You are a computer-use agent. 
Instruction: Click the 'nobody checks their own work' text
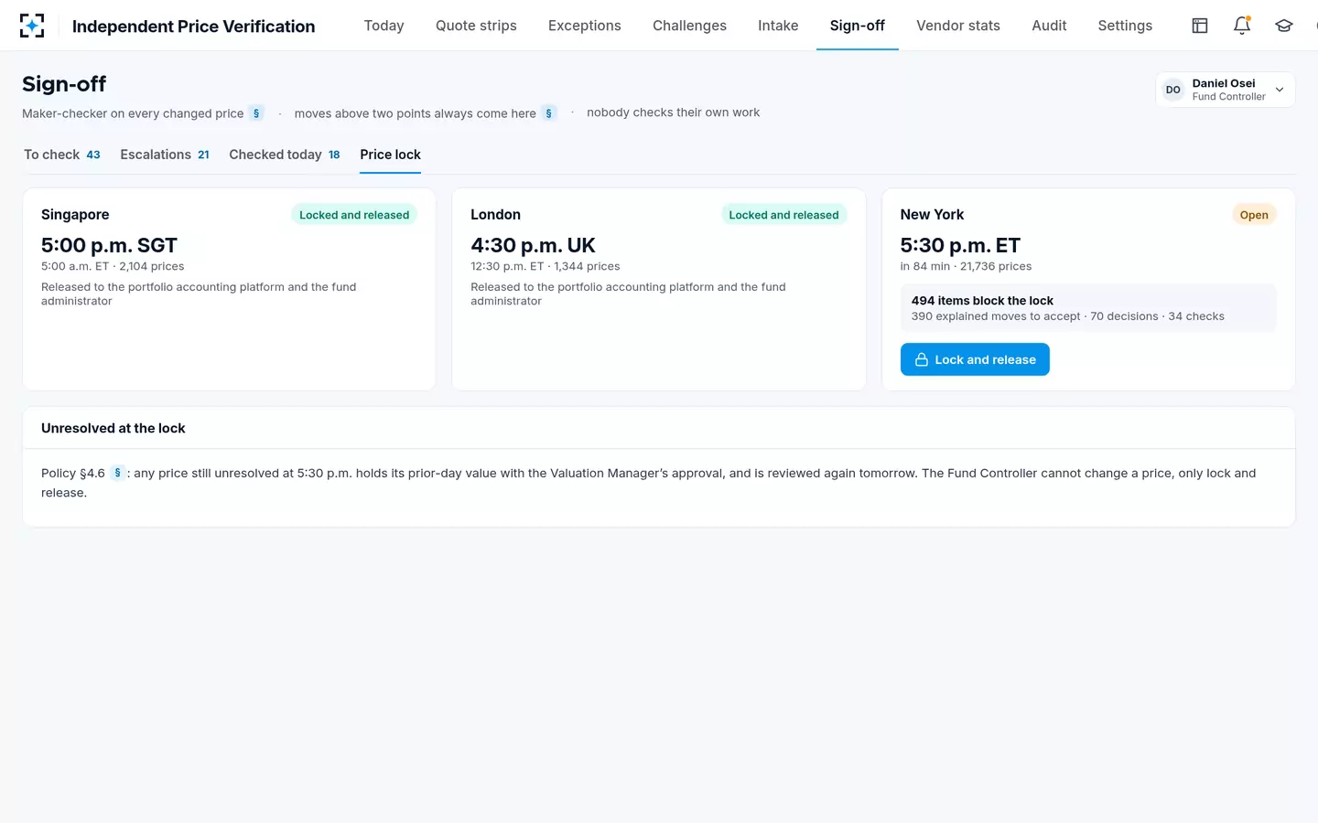674,112
